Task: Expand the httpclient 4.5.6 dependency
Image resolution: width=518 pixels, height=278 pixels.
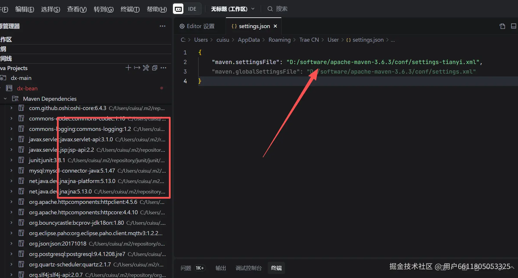Action: pyautogui.click(x=11, y=202)
